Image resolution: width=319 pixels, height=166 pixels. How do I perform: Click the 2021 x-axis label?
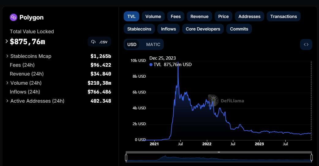tap(154, 144)
